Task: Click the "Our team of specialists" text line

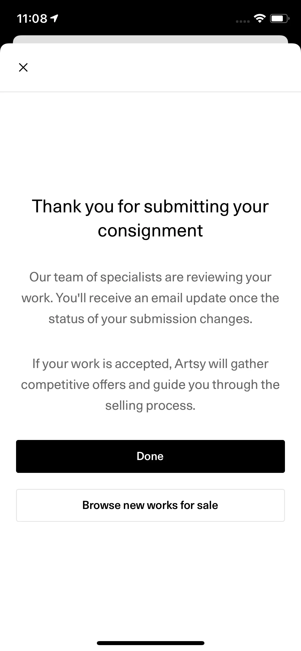Action: 150,277
